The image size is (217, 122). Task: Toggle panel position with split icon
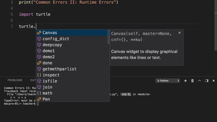click(206, 81)
